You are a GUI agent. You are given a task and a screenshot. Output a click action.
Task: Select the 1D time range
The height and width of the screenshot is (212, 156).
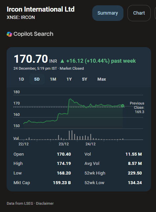[21, 79]
